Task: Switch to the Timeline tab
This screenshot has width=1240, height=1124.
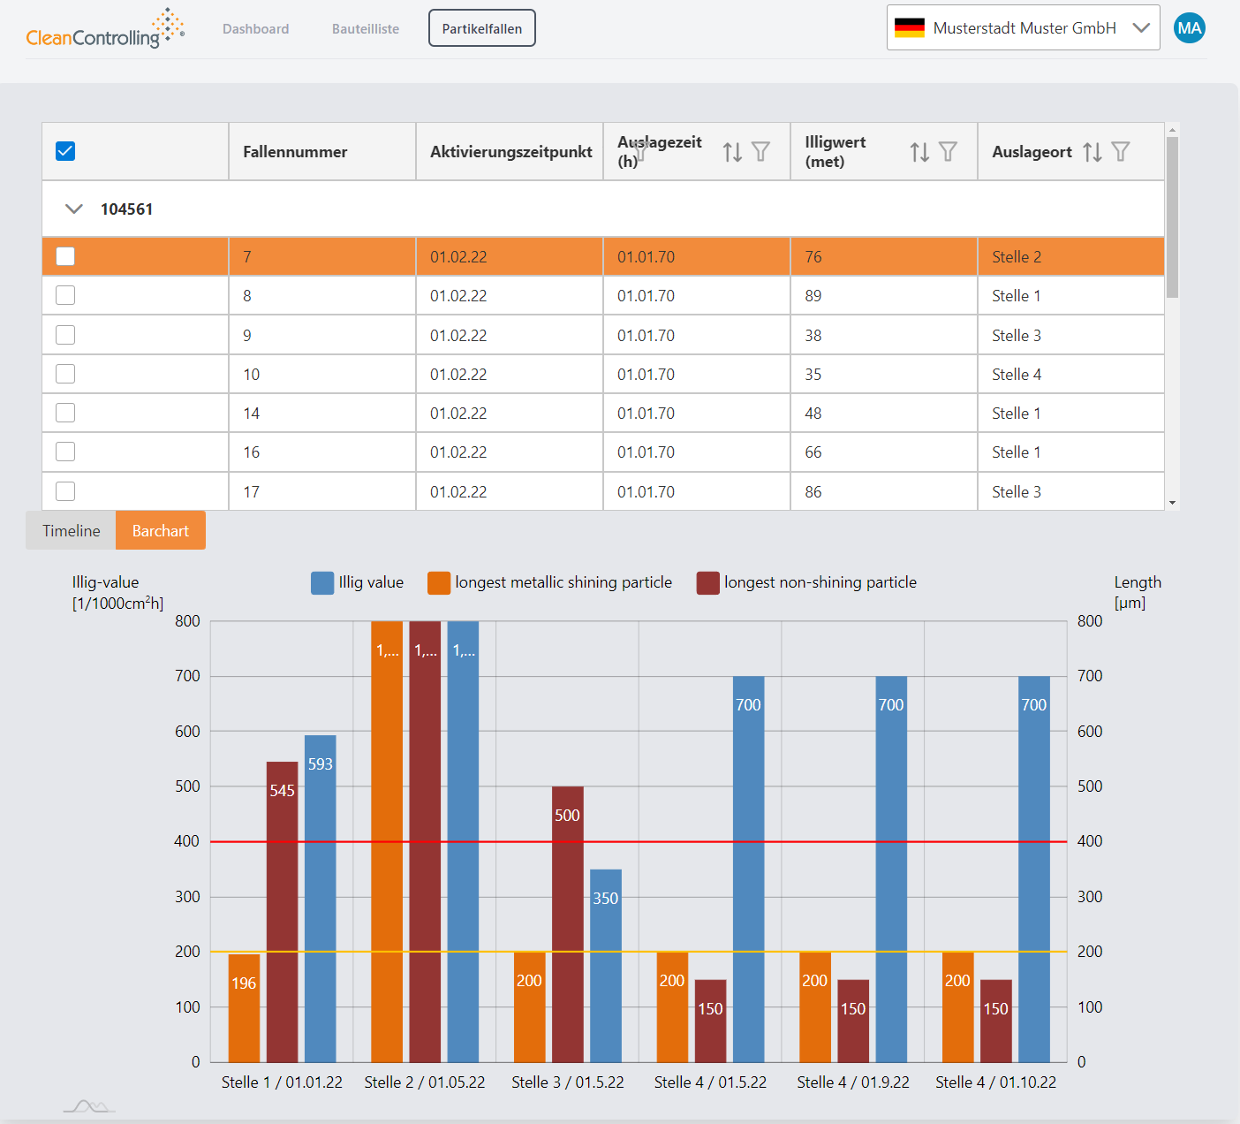Action: [x=72, y=530]
